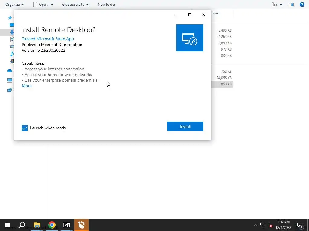Select Pictures icon in sidebar

click(x=12, y=47)
